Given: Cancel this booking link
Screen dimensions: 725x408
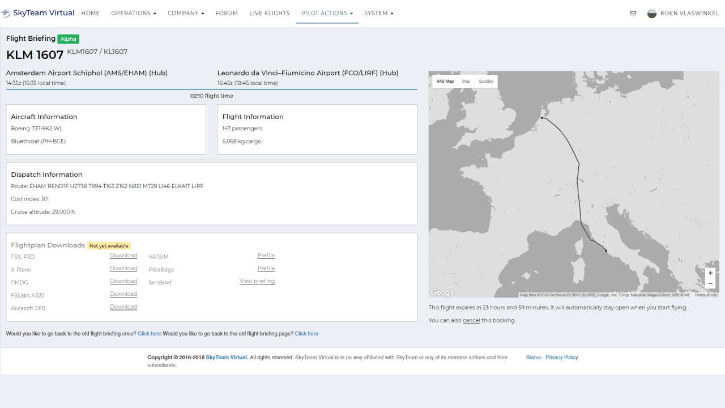Looking at the screenshot, I should point(471,321).
